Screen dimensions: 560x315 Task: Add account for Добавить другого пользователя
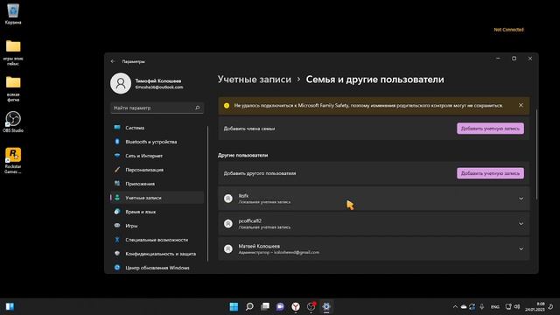click(490, 173)
